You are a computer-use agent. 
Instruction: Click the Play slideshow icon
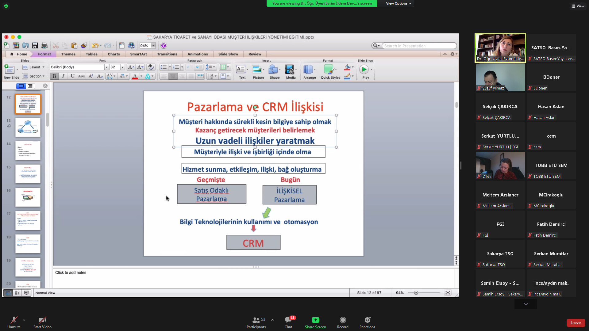(x=364, y=70)
